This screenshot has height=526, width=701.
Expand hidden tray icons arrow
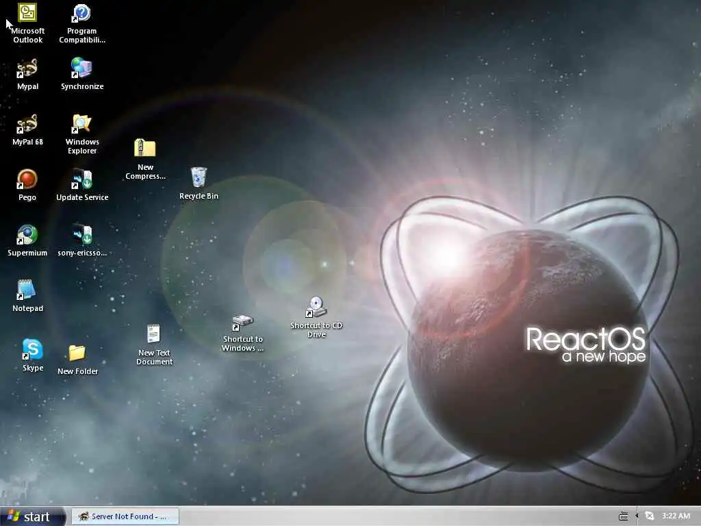pyautogui.click(x=637, y=516)
